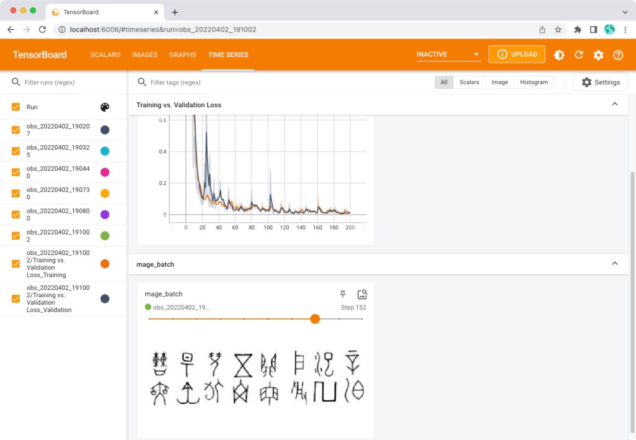Toggle the top Run select-all checkbox
Image resolution: width=636 pixels, height=440 pixels.
click(x=16, y=107)
